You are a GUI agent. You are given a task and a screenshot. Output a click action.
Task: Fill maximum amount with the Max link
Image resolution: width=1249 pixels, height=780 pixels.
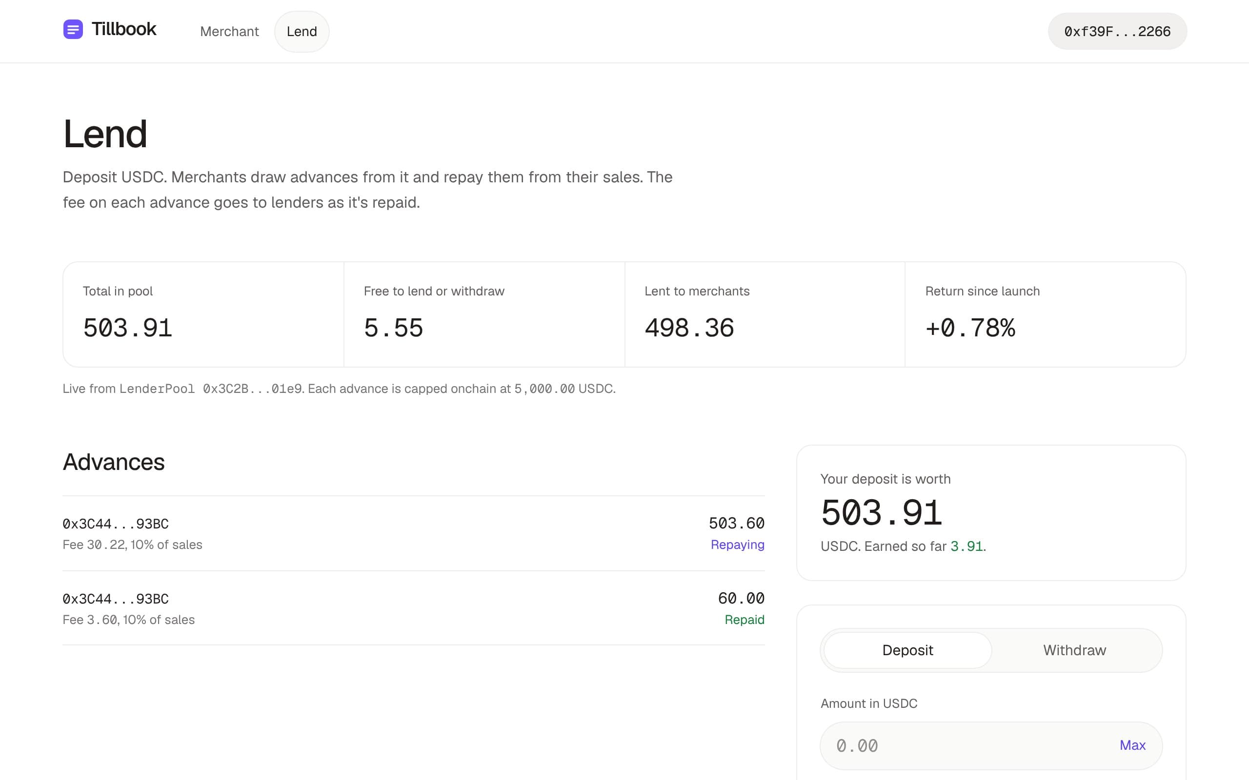point(1132,745)
